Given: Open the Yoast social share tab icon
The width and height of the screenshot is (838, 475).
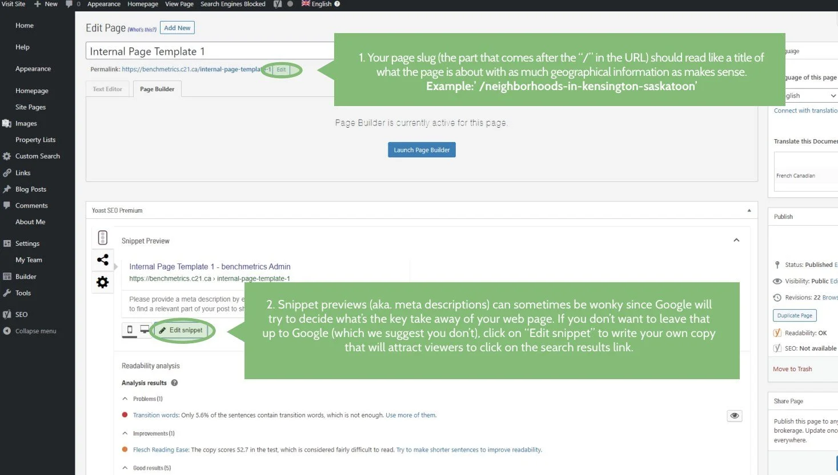Looking at the screenshot, I should (103, 260).
